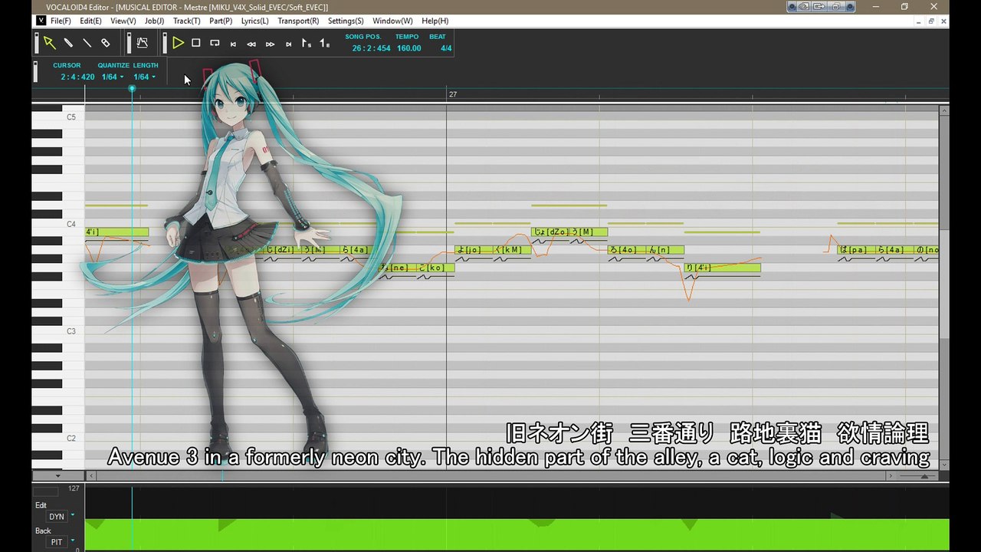Click the measure 27 marker on ruler
The image size is (981, 552).
(453, 94)
